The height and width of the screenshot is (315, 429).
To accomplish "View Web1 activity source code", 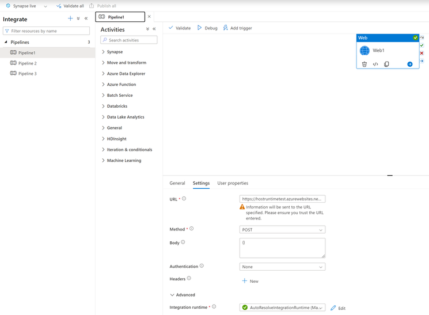I will point(375,64).
